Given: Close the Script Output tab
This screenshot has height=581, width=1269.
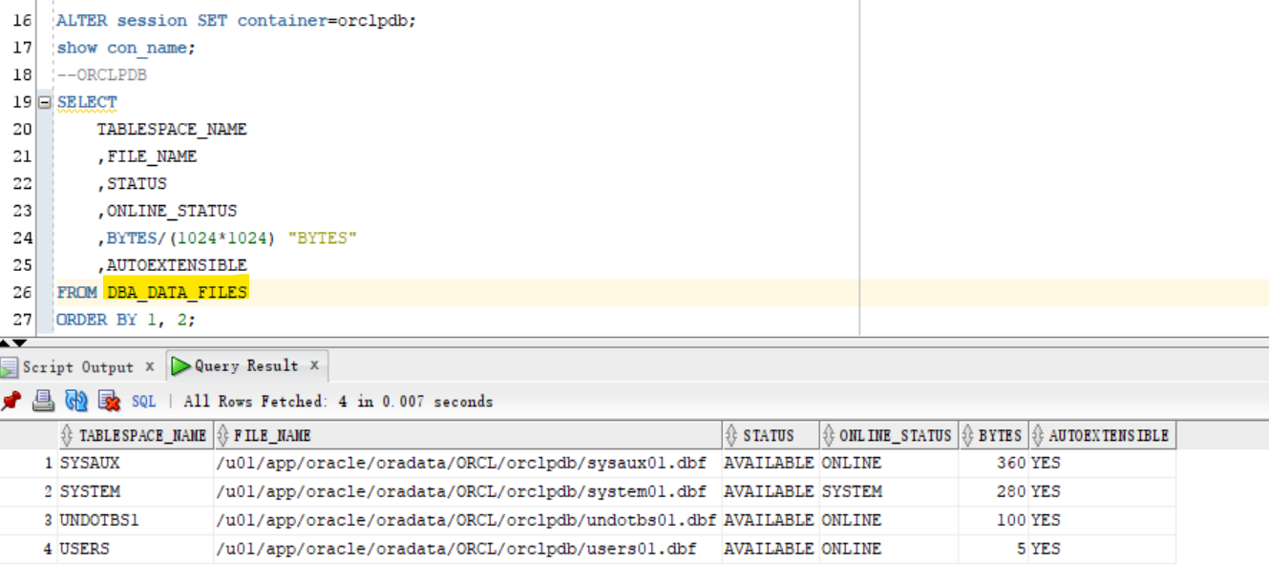Looking at the screenshot, I should [x=150, y=367].
